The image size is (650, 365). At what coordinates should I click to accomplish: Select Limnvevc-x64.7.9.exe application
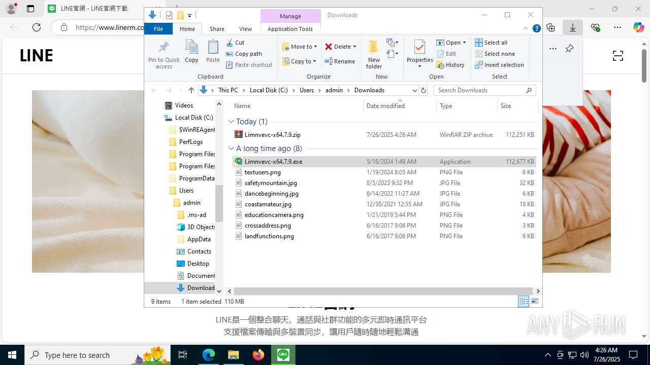[384, 162]
